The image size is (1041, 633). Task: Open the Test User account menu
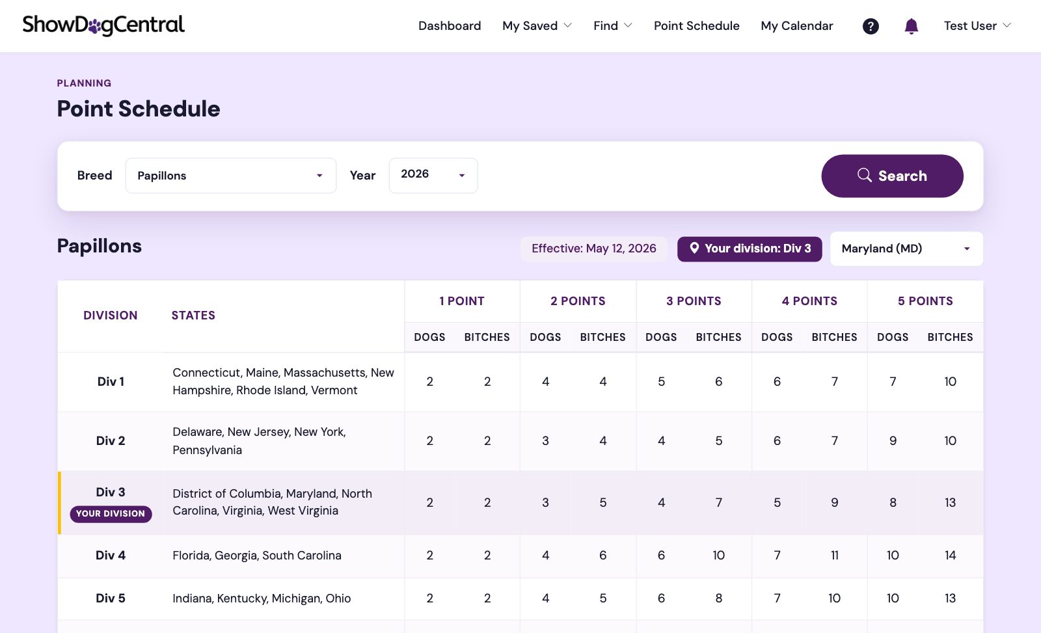[x=977, y=26]
